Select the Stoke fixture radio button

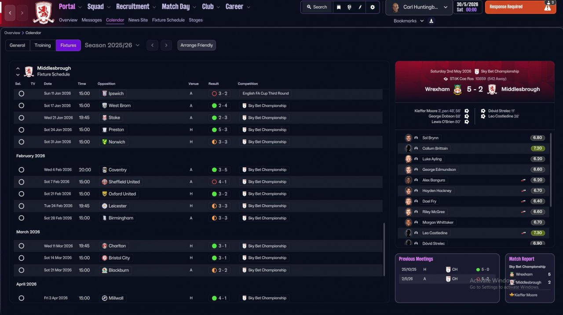pyautogui.click(x=21, y=118)
